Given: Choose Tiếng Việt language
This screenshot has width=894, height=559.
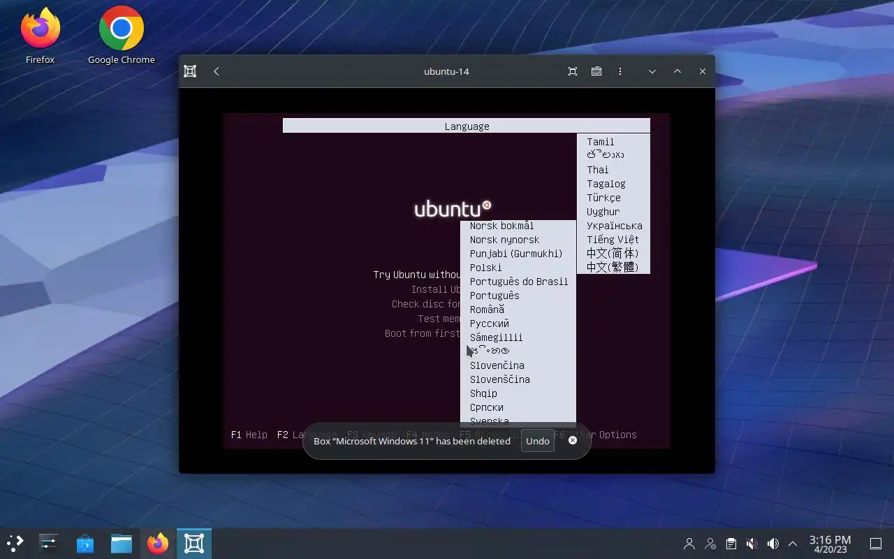Looking at the screenshot, I should [x=613, y=240].
